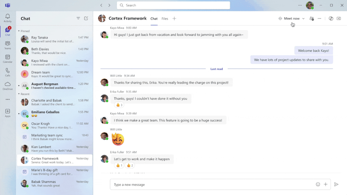Open chat with Ray Tanaka
Screen dimensions: 347x195
pyautogui.click(x=55, y=39)
